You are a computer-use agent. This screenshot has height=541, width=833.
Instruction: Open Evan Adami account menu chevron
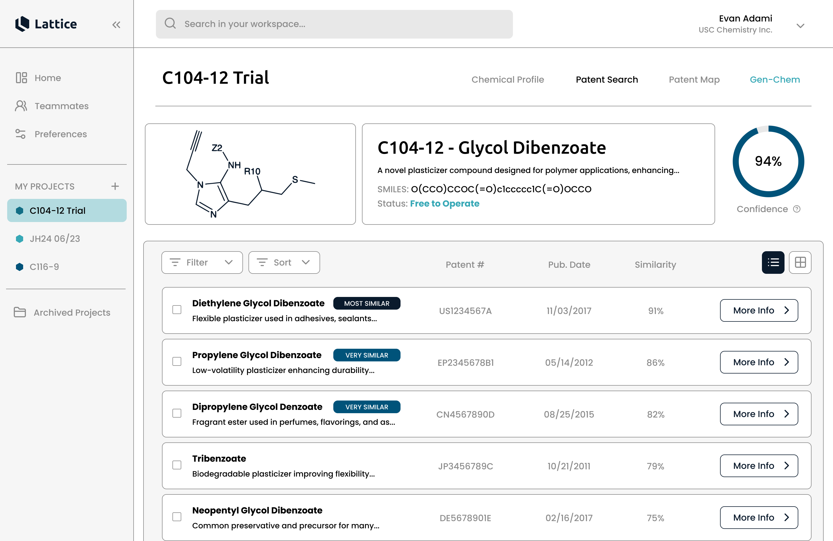pyautogui.click(x=800, y=26)
